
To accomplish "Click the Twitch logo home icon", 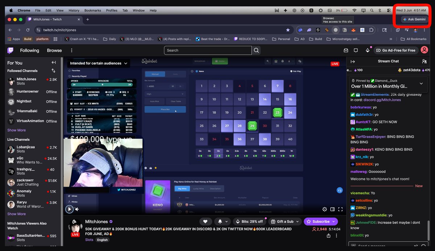I will click(x=11, y=50).
